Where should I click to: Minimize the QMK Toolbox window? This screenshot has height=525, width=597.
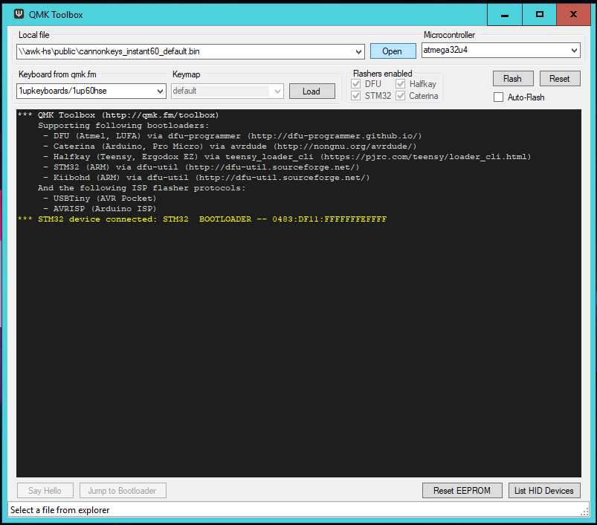tap(505, 14)
